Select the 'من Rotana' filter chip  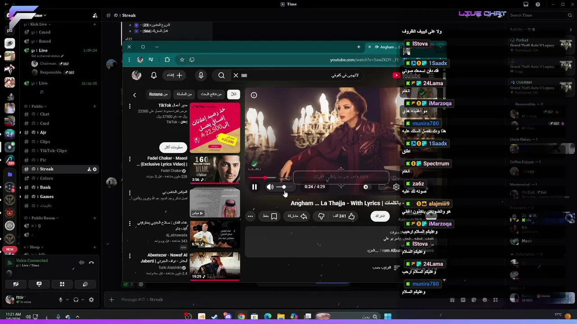point(158,94)
